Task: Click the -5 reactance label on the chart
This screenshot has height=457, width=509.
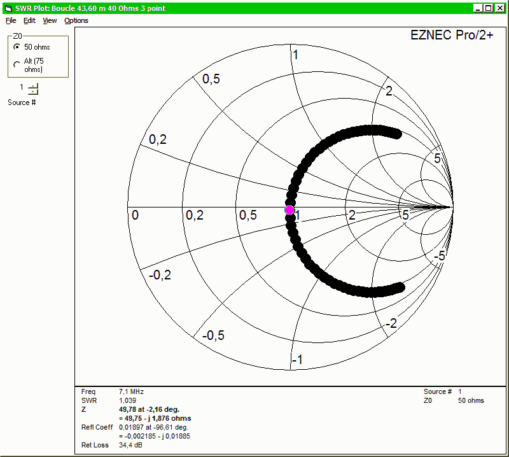Action: (440, 256)
